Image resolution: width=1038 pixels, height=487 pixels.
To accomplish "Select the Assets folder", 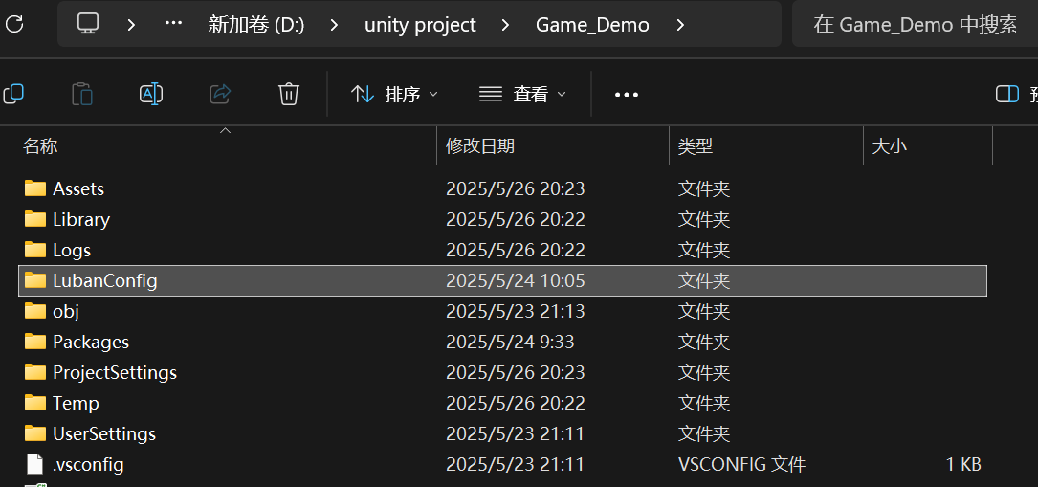I will pos(77,188).
